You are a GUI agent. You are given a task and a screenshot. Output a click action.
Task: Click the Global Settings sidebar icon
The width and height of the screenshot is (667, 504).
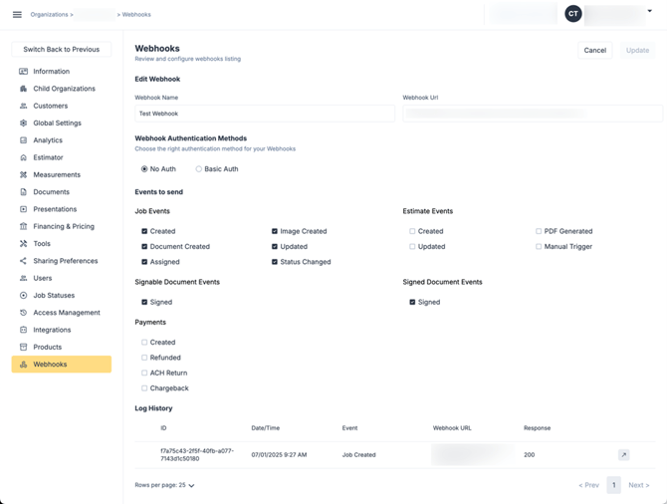[24, 124]
